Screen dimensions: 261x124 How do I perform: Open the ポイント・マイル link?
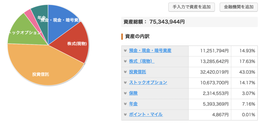tap(146, 114)
